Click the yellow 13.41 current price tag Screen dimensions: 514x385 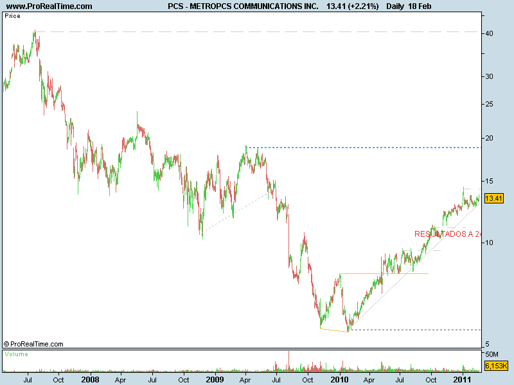click(x=493, y=198)
